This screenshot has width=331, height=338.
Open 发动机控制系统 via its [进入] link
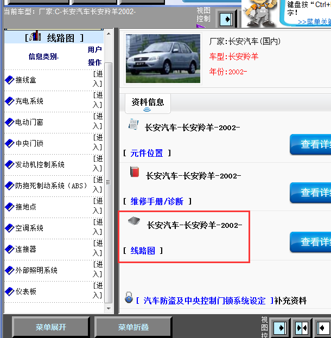point(98,163)
